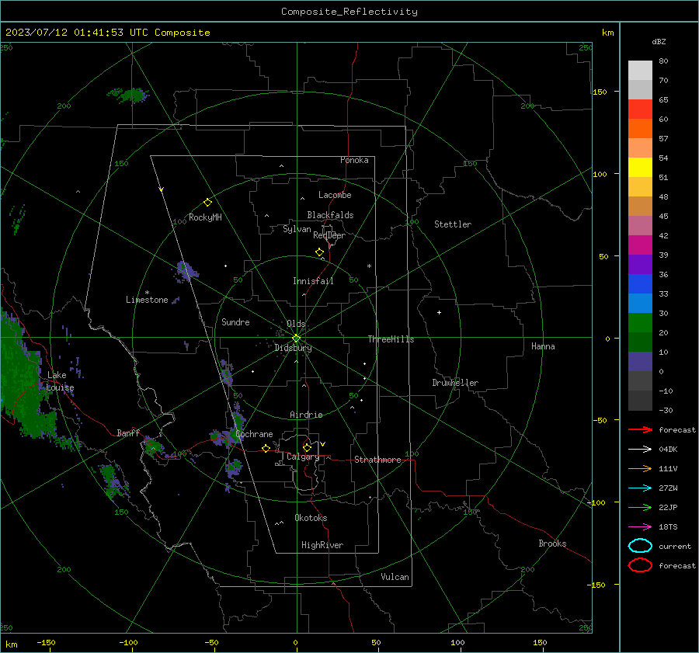Click the asterisk marker above Limestone label
This screenshot has width=699, height=653.
147,293
